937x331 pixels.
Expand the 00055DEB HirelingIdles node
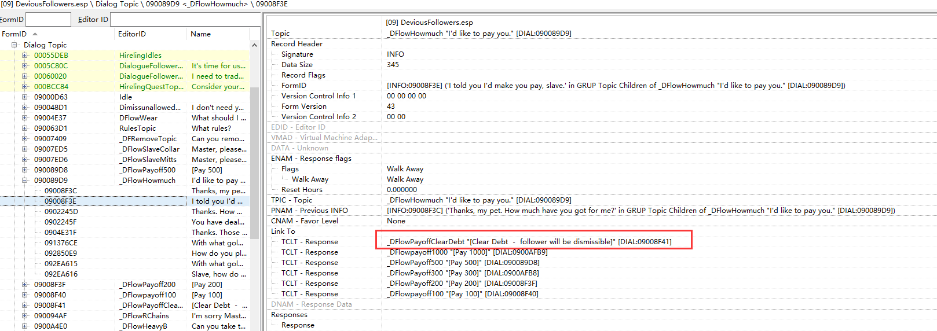(x=25, y=55)
